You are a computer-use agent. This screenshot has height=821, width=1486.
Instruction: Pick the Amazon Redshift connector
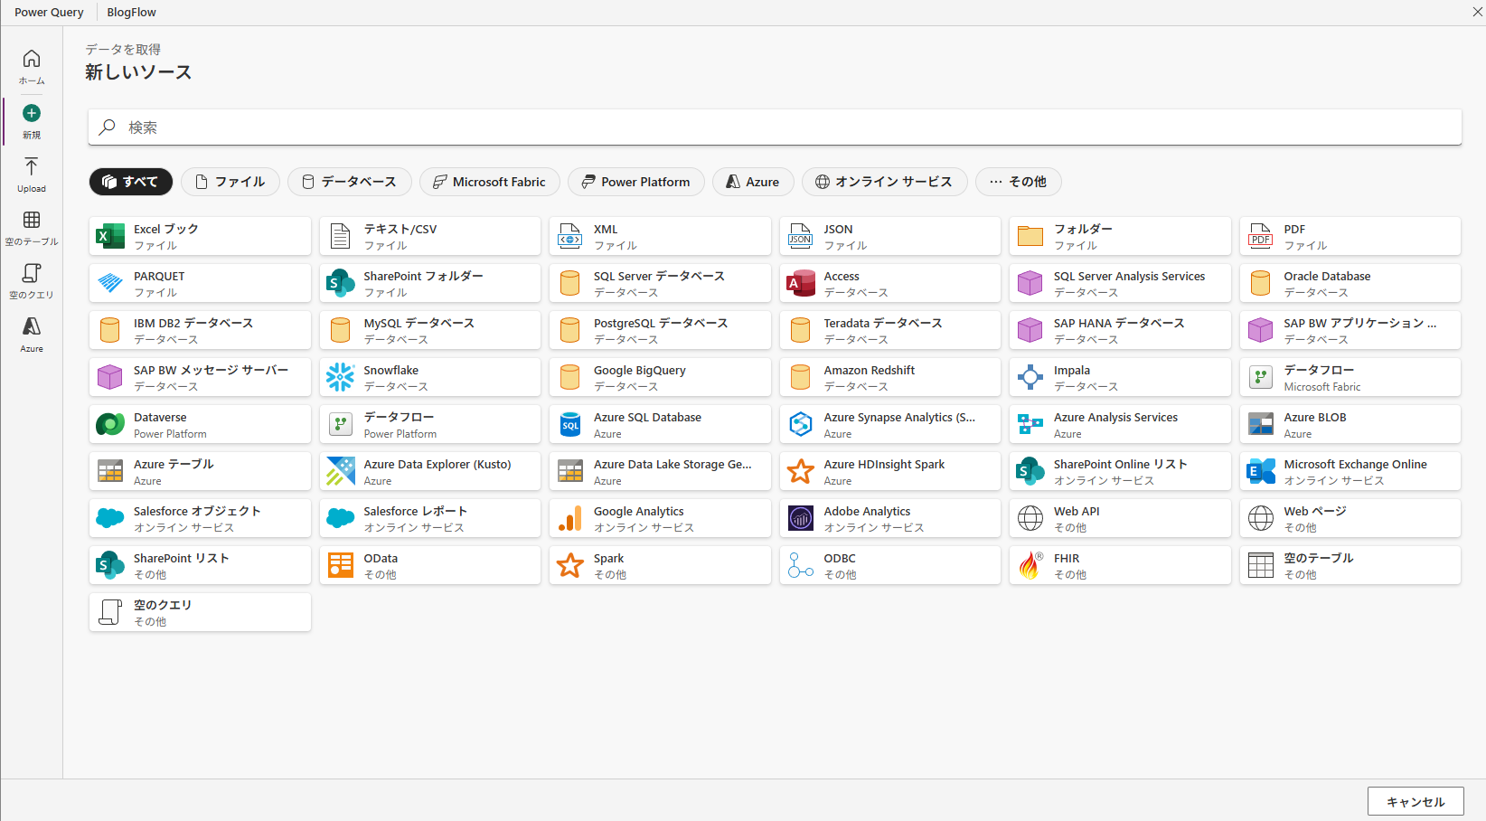tap(890, 378)
